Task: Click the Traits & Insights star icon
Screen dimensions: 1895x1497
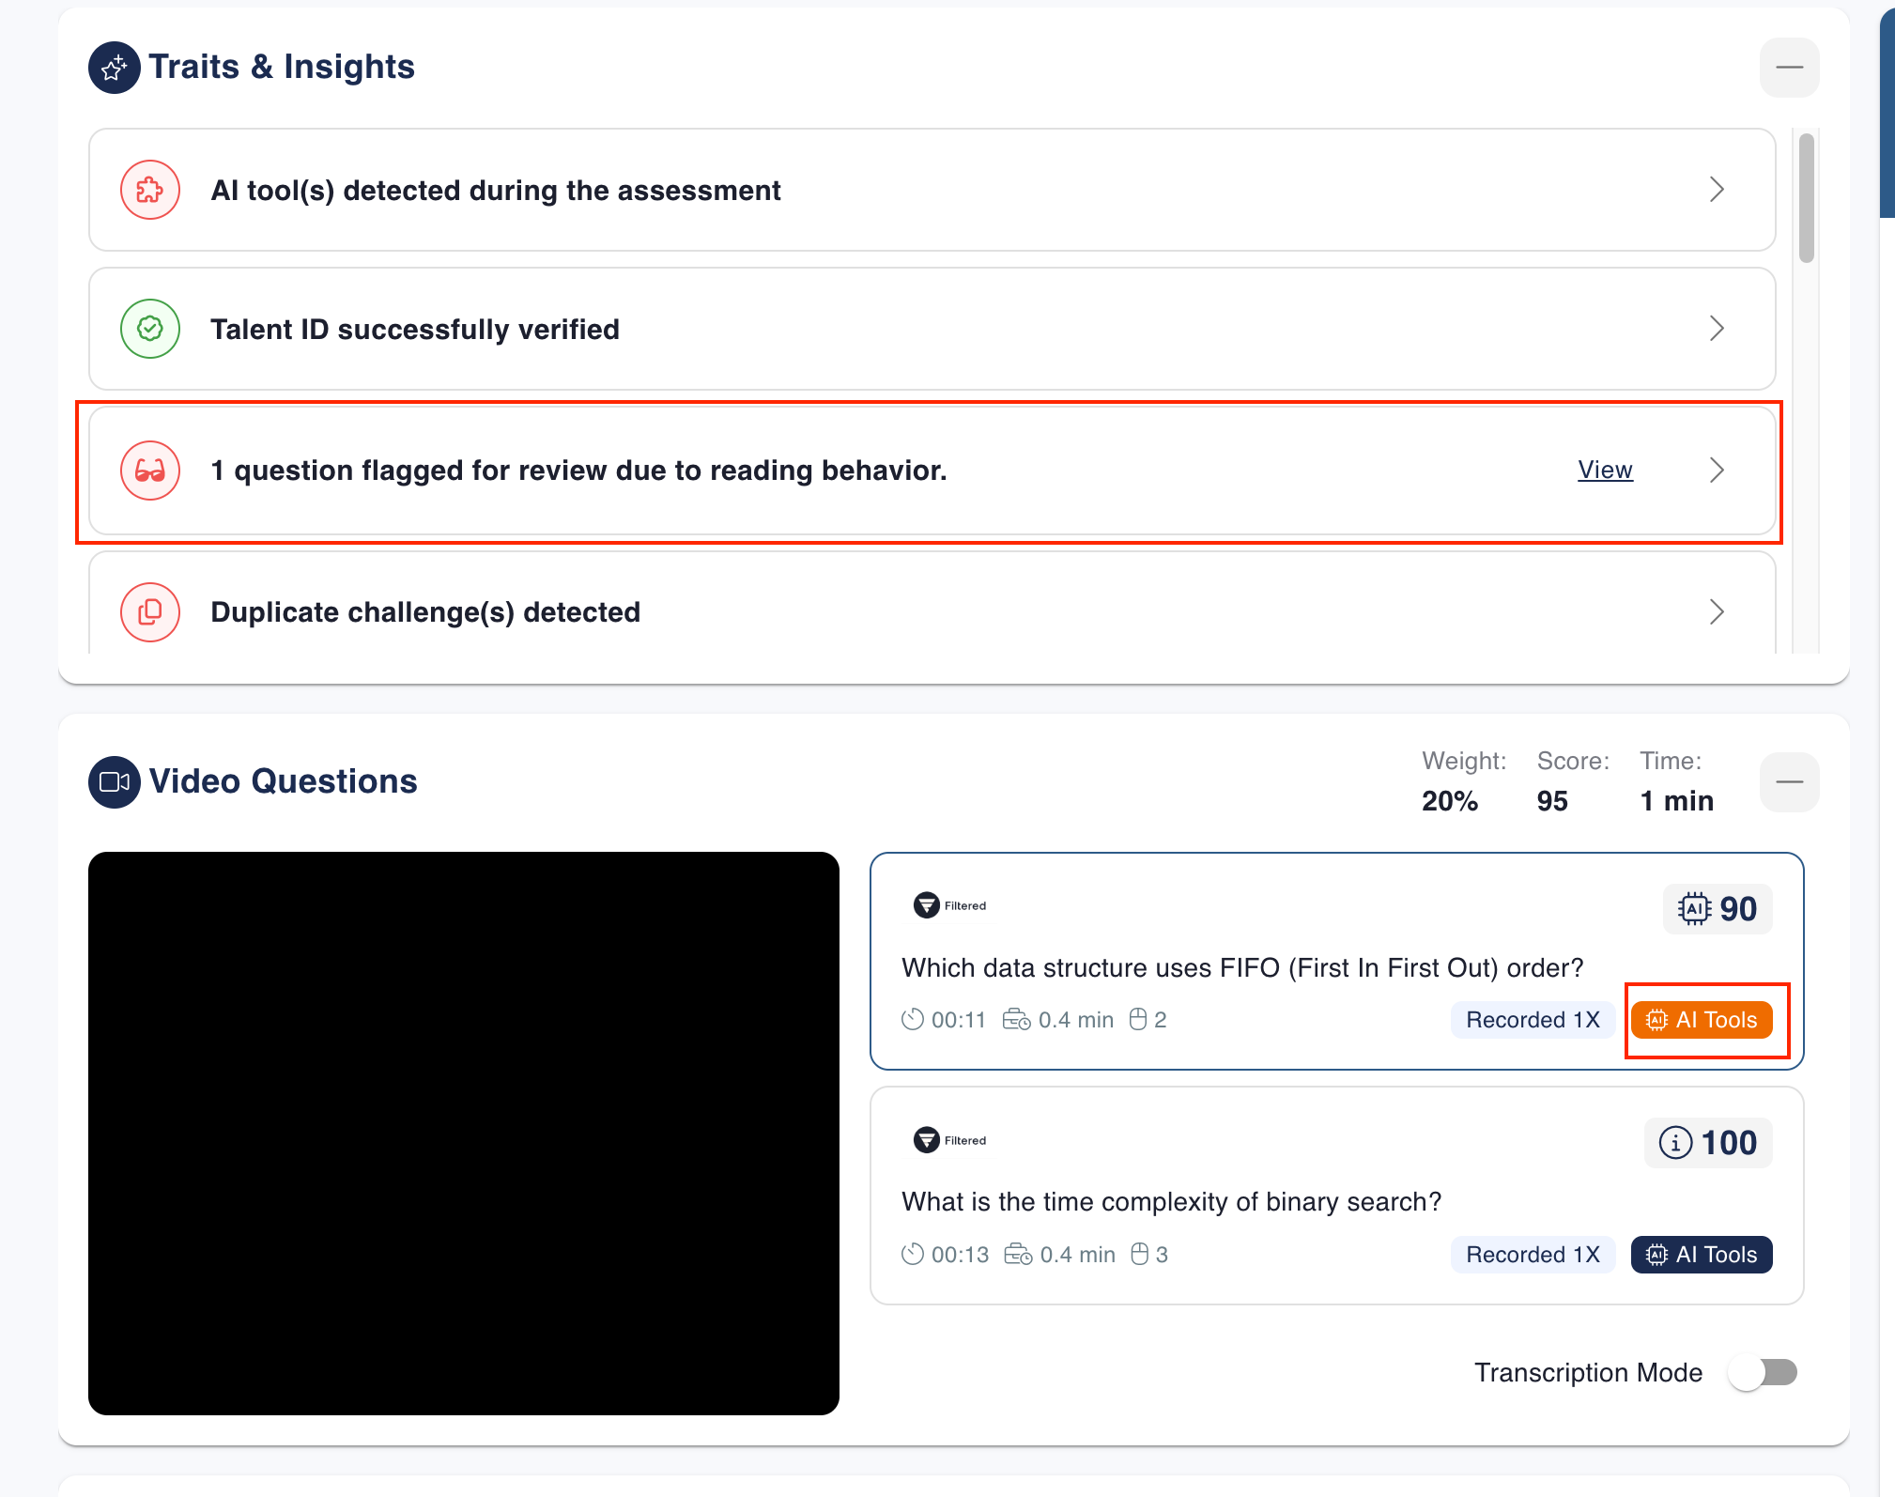Action: click(x=115, y=68)
